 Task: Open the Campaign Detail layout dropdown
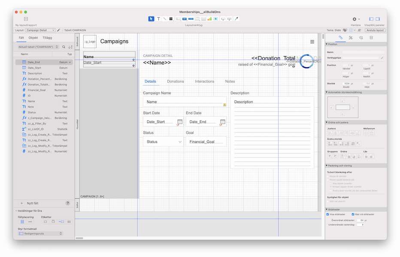point(40,30)
